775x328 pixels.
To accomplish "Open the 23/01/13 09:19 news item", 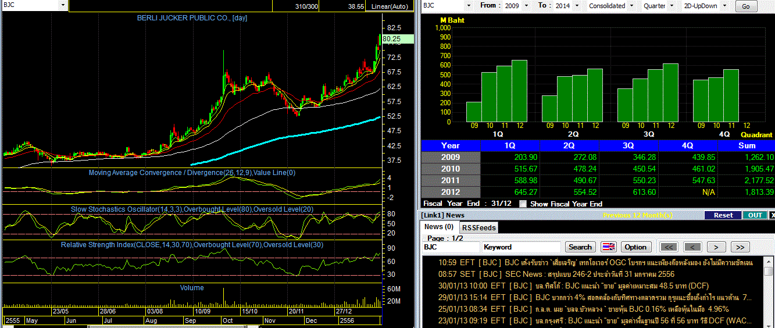I will coord(595,320).
